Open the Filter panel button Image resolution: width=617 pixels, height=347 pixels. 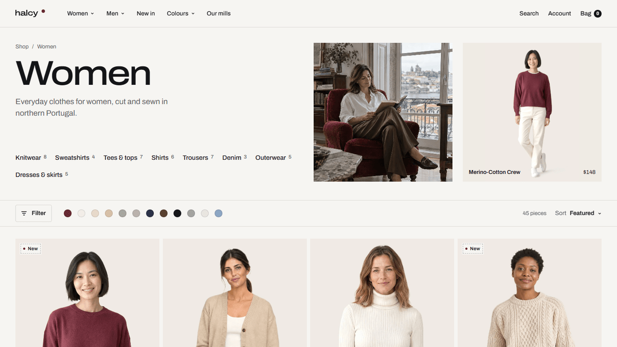point(33,213)
